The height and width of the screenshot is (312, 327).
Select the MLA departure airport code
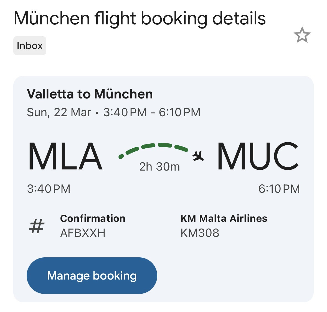point(65,156)
